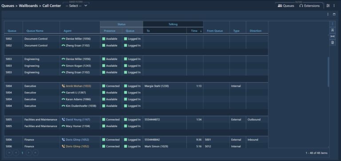Image resolution: width=341 pixels, height=161 pixels.
Task: Open the top bar three-dot menu
Action: pyautogui.click(x=334, y=6)
